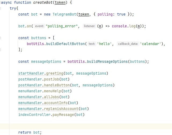This screenshot has height=135, width=172.
Task: Click the return bot statement
Action: (30, 132)
